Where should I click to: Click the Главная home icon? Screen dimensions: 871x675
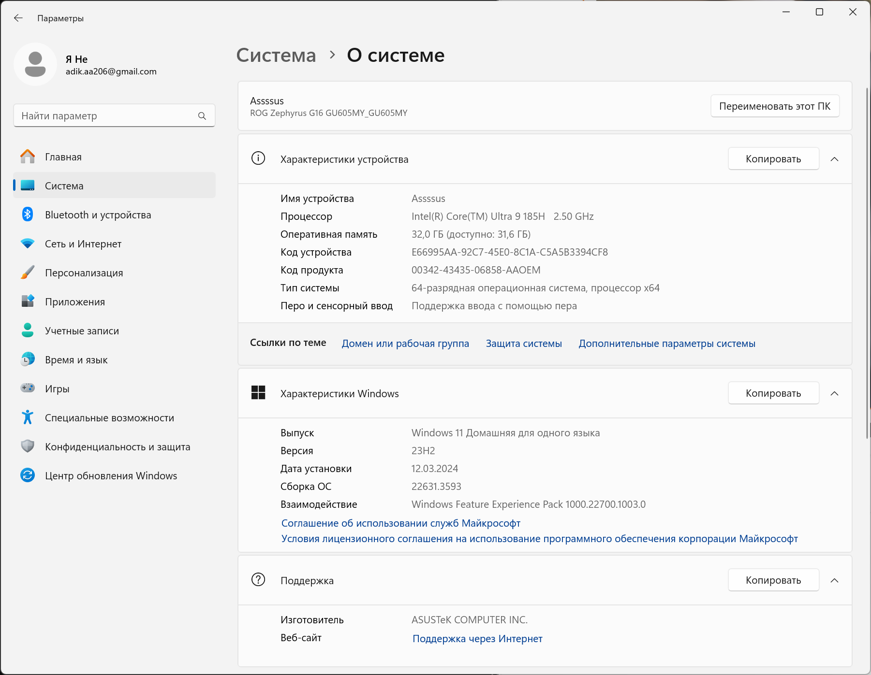pyautogui.click(x=28, y=157)
